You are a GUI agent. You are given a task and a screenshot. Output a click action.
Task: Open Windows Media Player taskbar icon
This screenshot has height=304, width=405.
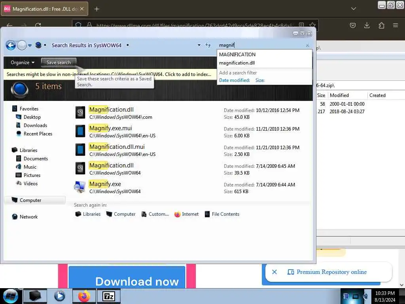tap(59, 296)
